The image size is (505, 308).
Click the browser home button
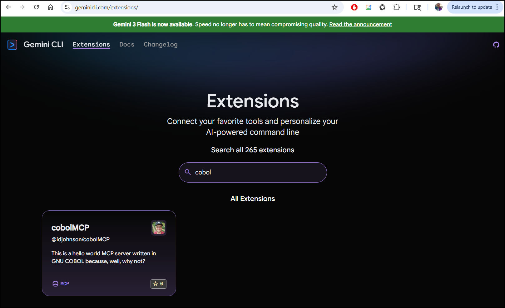pyautogui.click(x=50, y=7)
